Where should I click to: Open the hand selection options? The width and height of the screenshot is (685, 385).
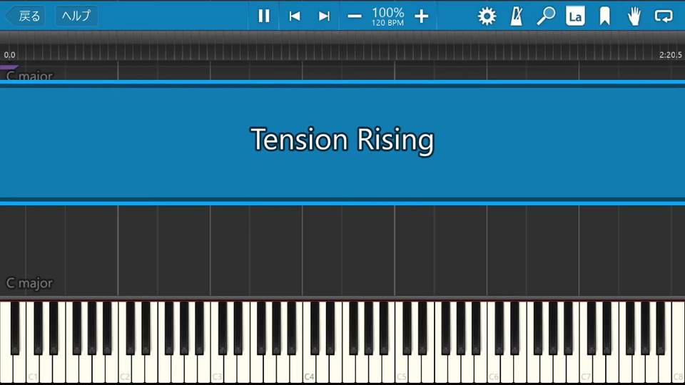pyautogui.click(x=634, y=16)
